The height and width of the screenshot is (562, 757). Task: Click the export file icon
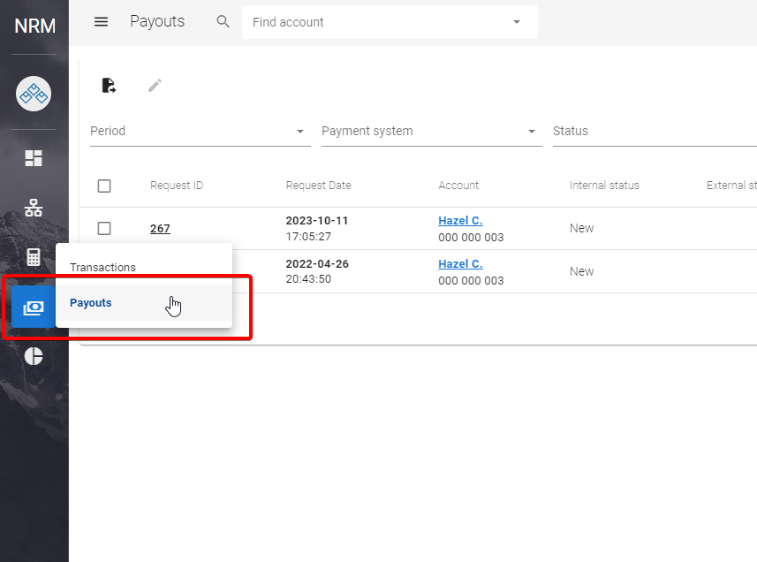pyautogui.click(x=109, y=86)
